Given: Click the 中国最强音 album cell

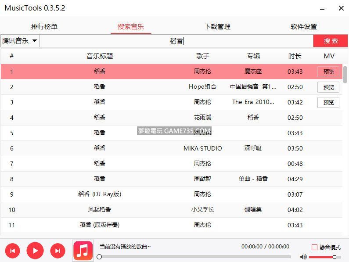Looking at the screenshot, I should pos(253,86).
